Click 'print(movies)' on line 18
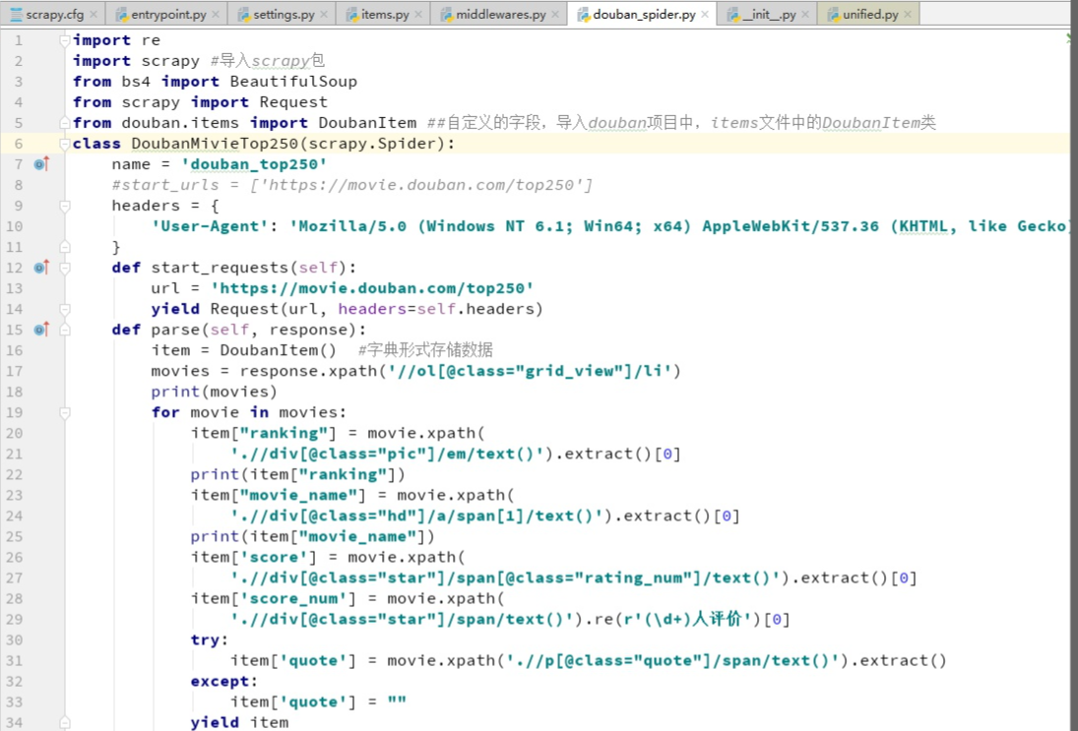 215,392
